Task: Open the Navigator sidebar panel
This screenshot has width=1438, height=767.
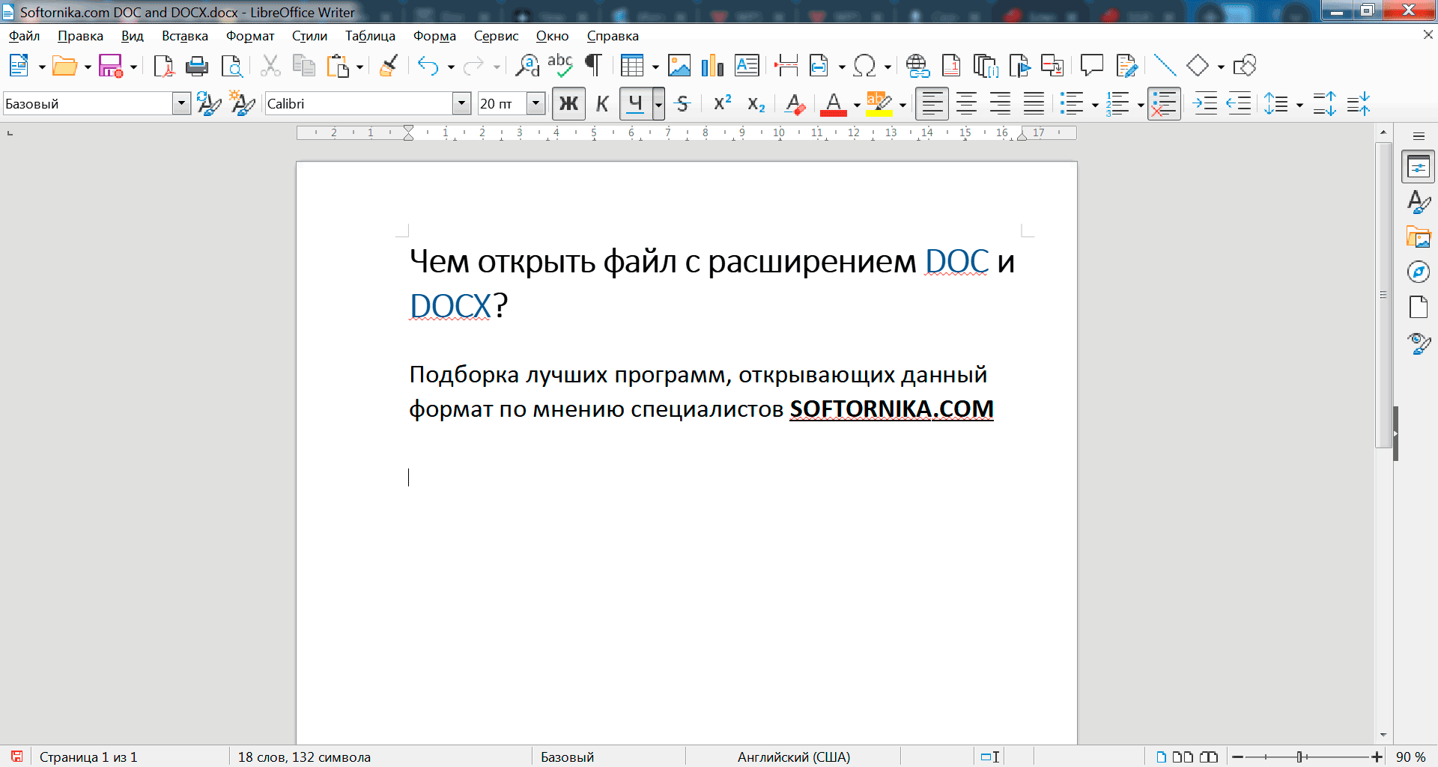Action: tap(1418, 272)
